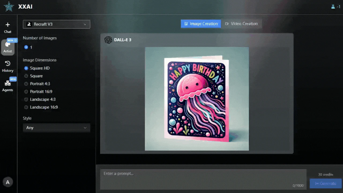The image size is (343, 193).
Task: Open the Artist palette icon
Action: 8,45
